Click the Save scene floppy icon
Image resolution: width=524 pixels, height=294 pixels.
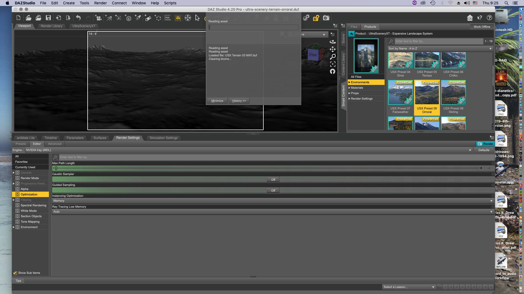[x=48, y=18]
